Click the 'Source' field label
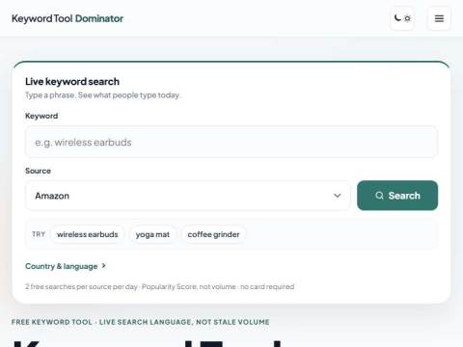The height and width of the screenshot is (347, 463). [38, 171]
